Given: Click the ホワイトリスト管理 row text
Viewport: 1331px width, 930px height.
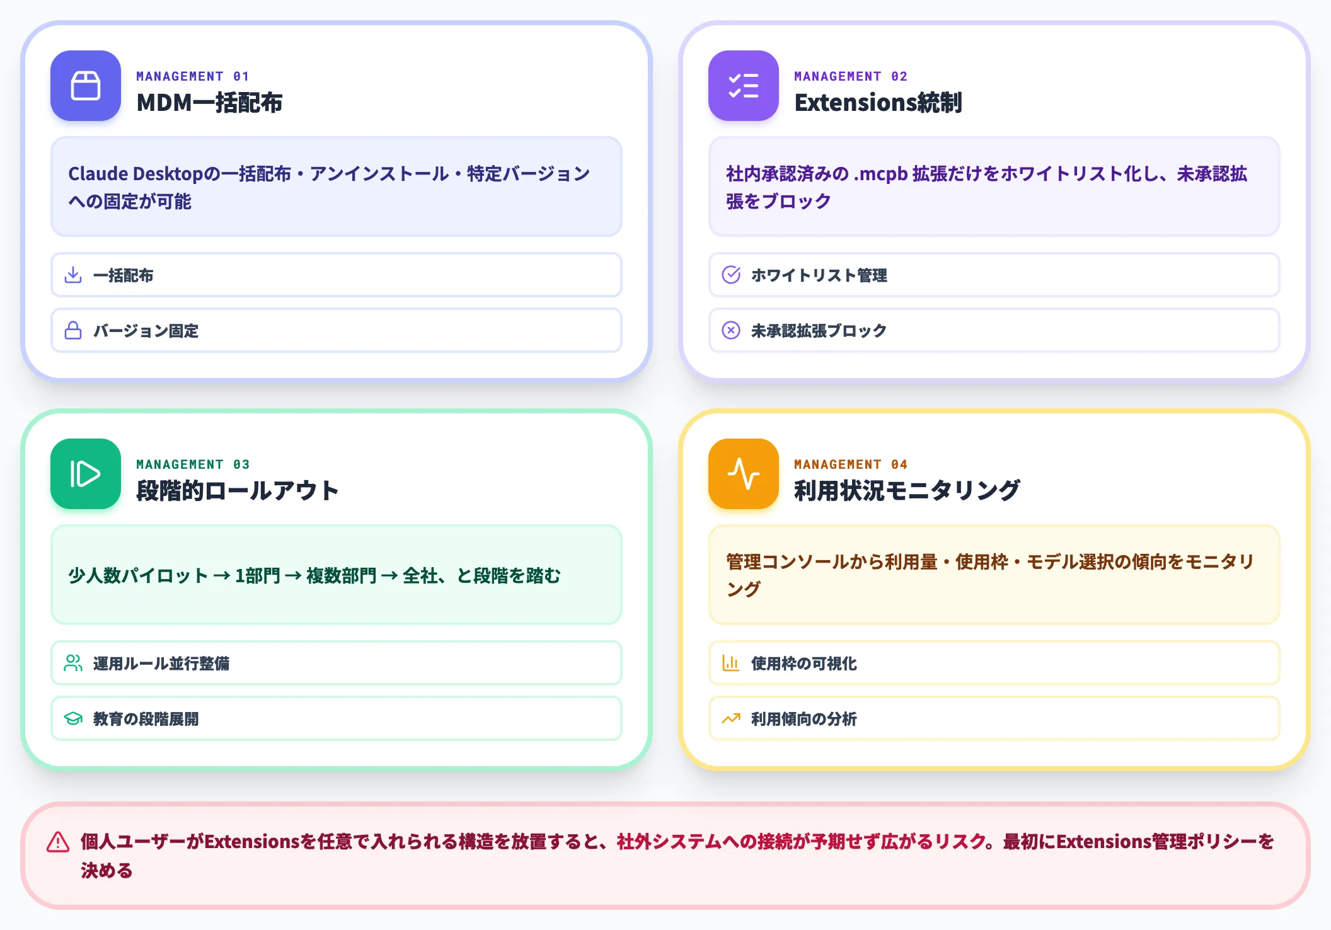Looking at the screenshot, I should pos(819,275).
